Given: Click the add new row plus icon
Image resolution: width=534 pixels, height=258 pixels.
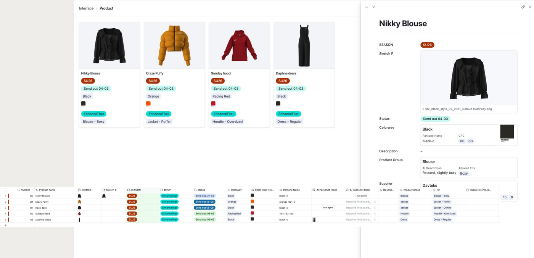Looking at the screenshot, I should [5, 226].
